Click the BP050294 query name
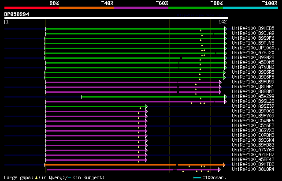This screenshot has height=181, width=282. click(x=17, y=14)
